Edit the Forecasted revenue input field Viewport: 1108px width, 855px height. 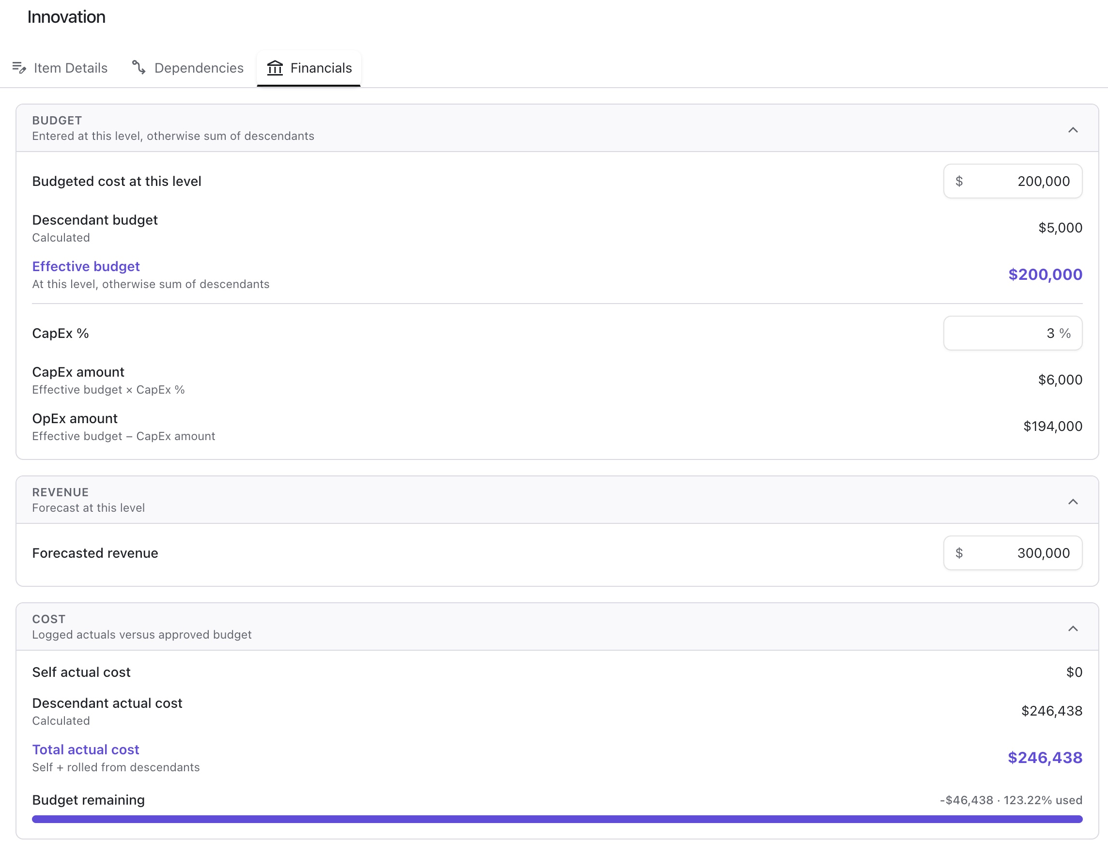click(1013, 553)
